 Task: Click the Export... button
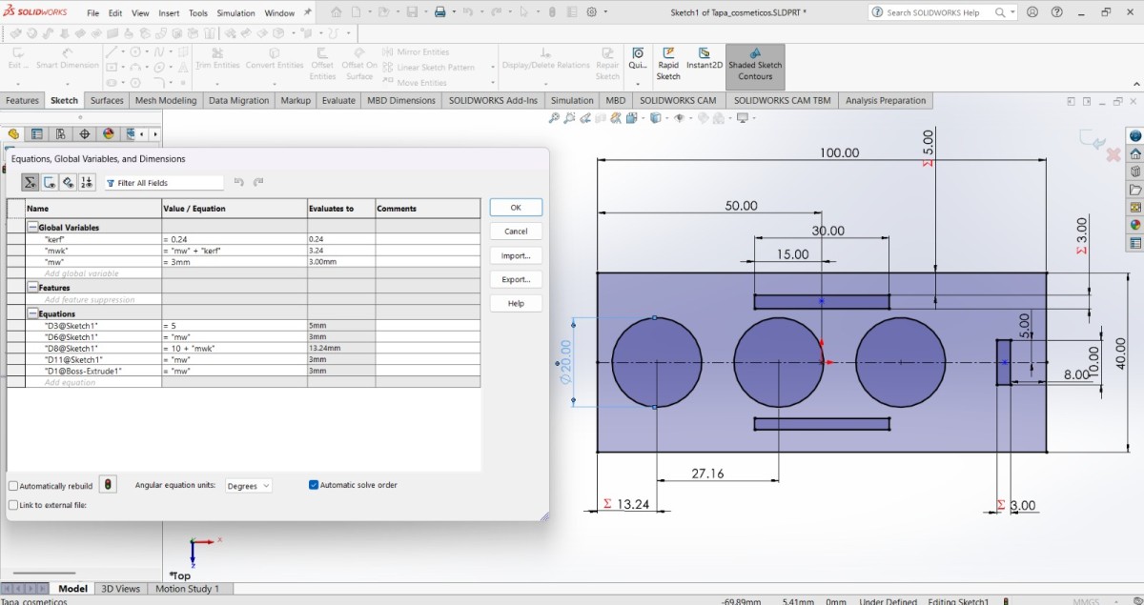pos(516,279)
